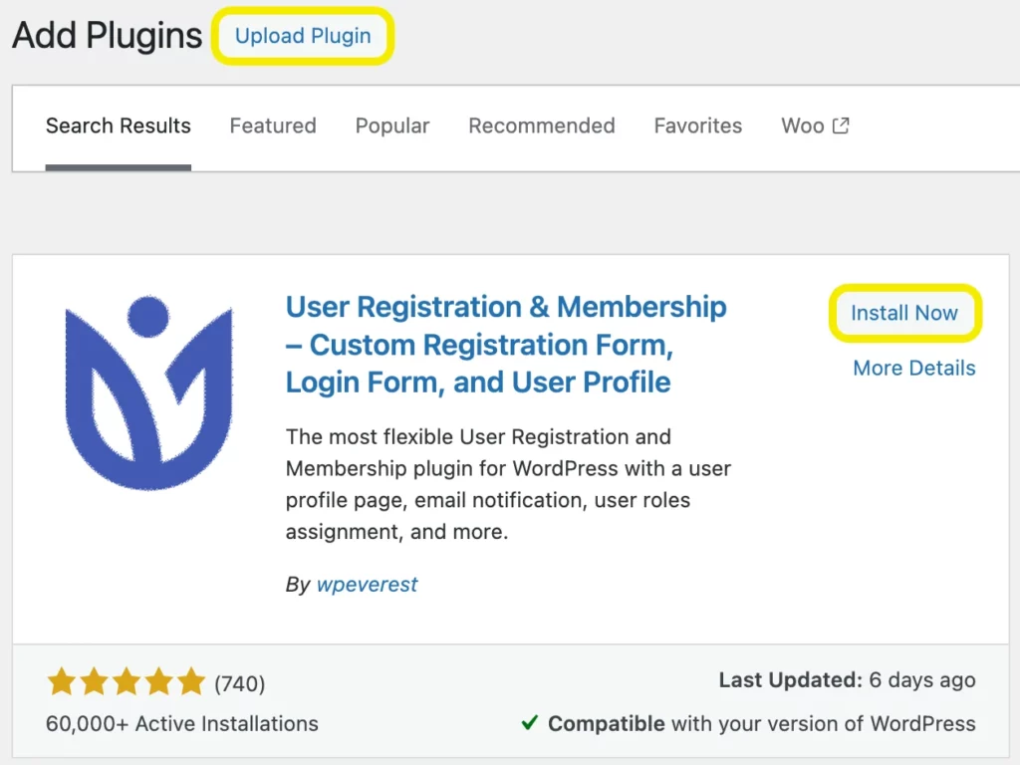Click the plugin description text
This screenshot has height=765, width=1020.
[508, 484]
